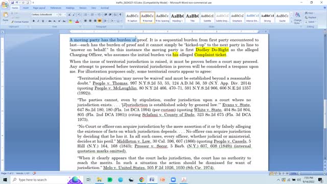
Task: Open the font name dropdown
Action: pos(44,15)
